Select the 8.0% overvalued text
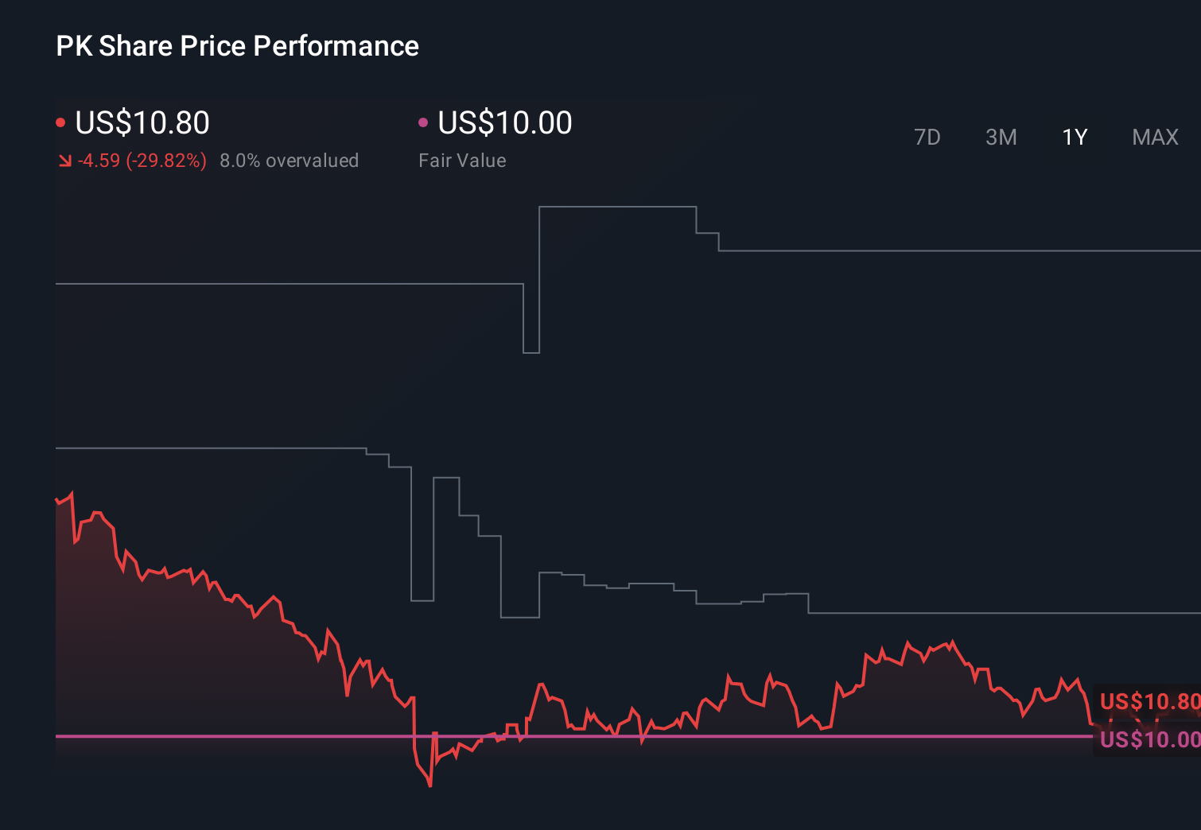The width and height of the screenshot is (1201, 830). tap(289, 161)
